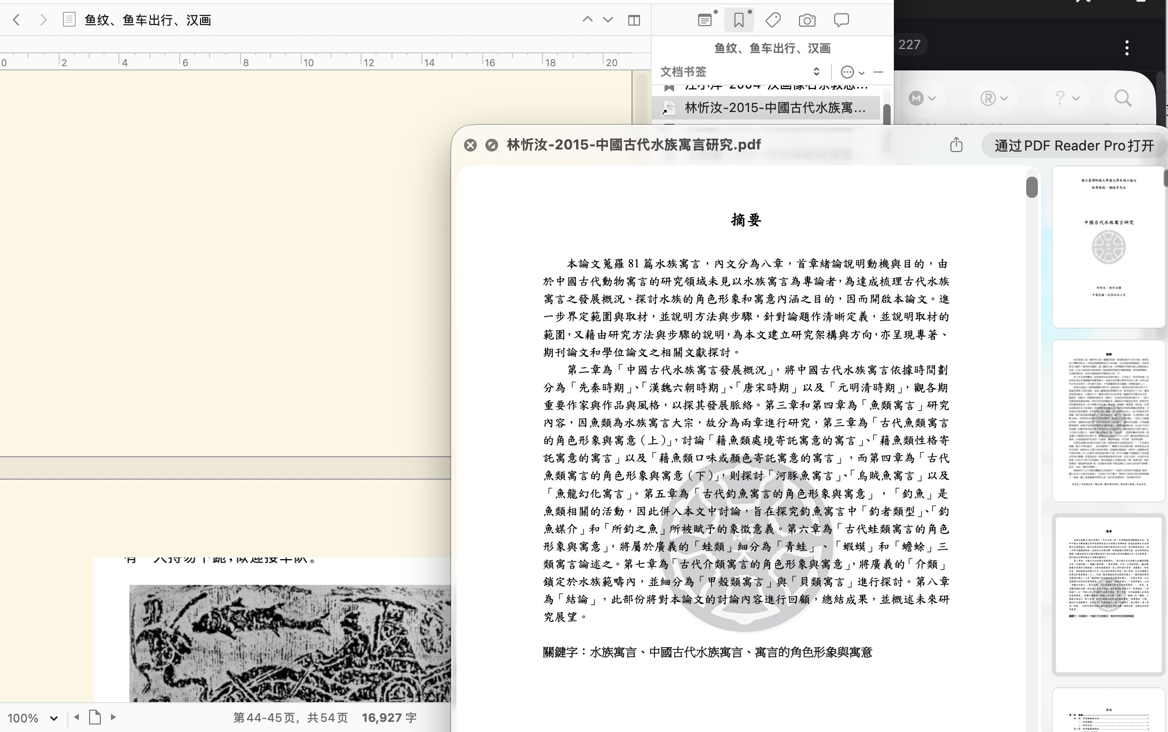Open the three-dot overflow menu on dark bar
The width and height of the screenshot is (1168, 732).
[x=1127, y=48]
